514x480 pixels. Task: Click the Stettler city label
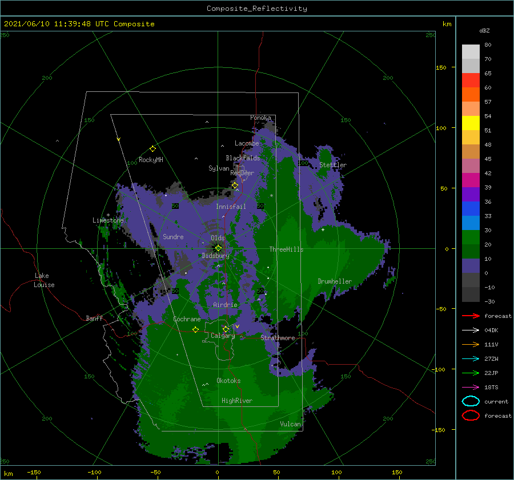point(333,165)
